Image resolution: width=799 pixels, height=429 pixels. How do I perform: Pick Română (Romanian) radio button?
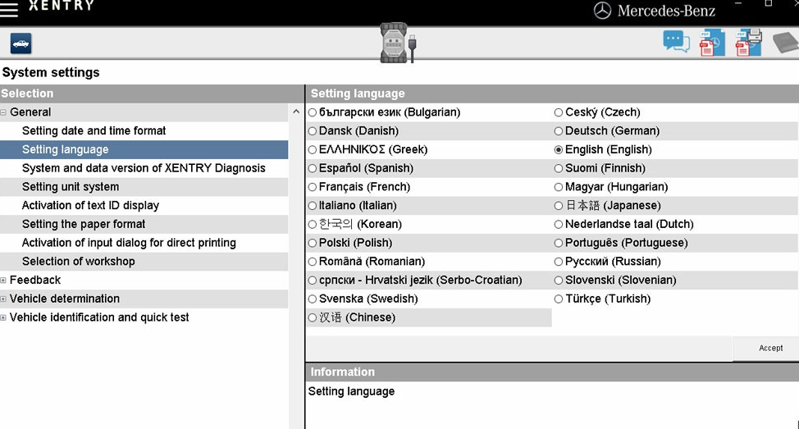click(313, 262)
